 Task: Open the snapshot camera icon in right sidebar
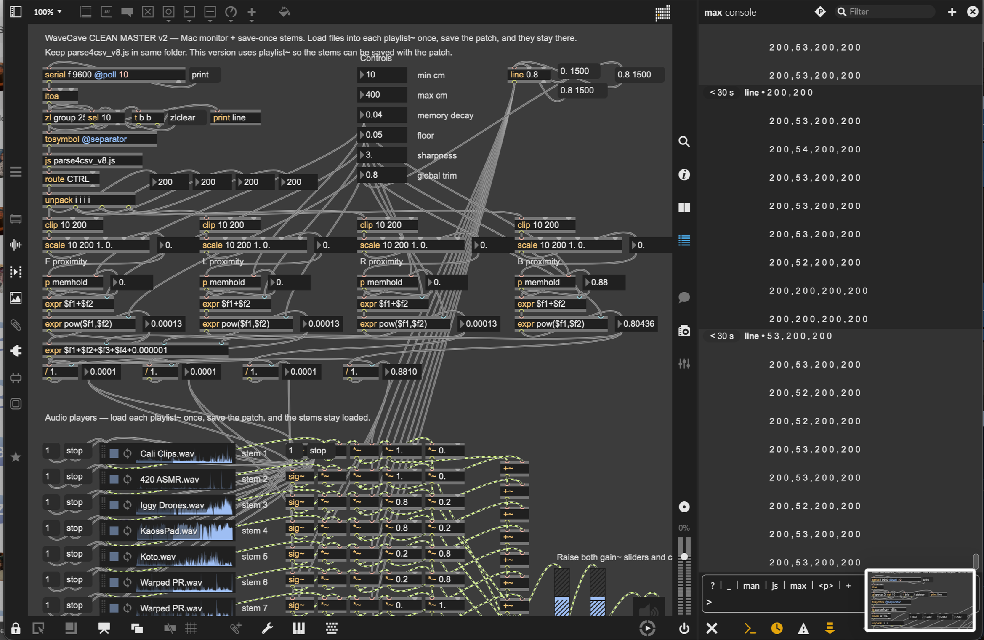[684, 331]
